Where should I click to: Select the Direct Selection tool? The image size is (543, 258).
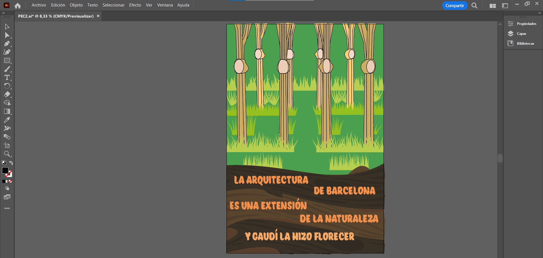[x=7, y=35]
